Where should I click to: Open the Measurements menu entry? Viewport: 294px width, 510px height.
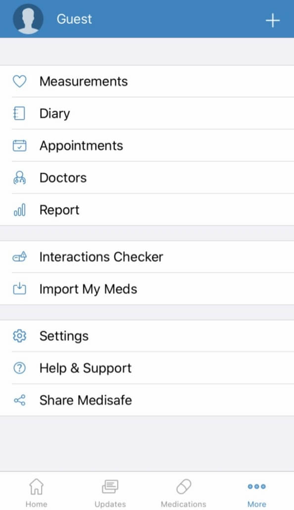click(147, 81)
